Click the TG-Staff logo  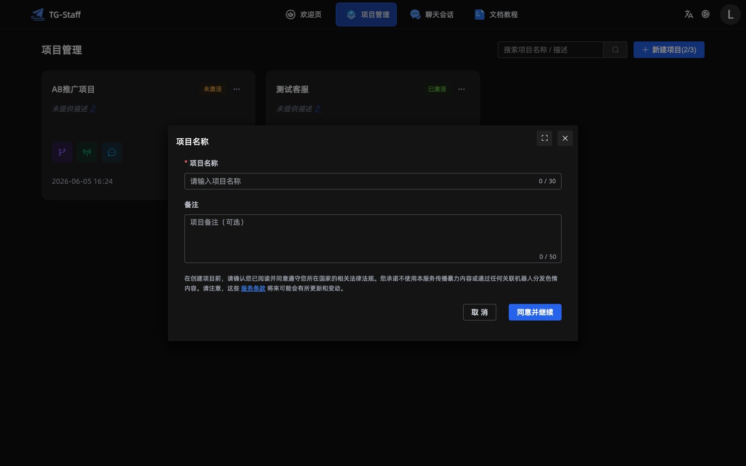56,14
